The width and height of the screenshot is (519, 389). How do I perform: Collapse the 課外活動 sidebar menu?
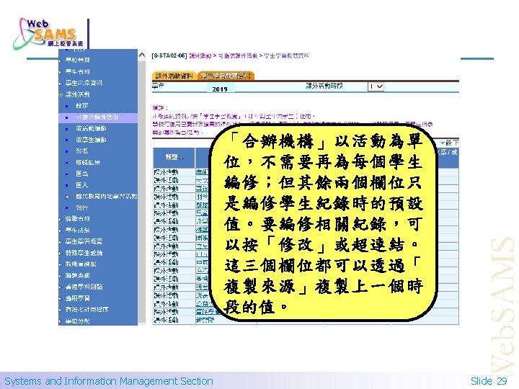(x=78, y=94)
